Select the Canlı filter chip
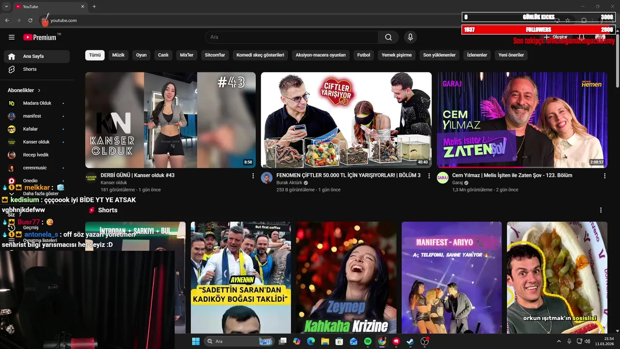The width and height of the screenshot is (620, 349). [x=163, y=55]
